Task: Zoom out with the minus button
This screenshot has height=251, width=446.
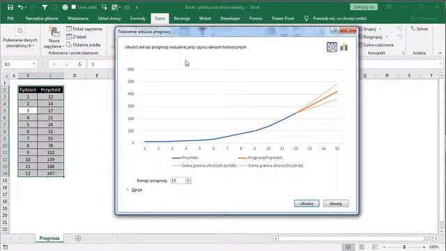Action: 384,247
